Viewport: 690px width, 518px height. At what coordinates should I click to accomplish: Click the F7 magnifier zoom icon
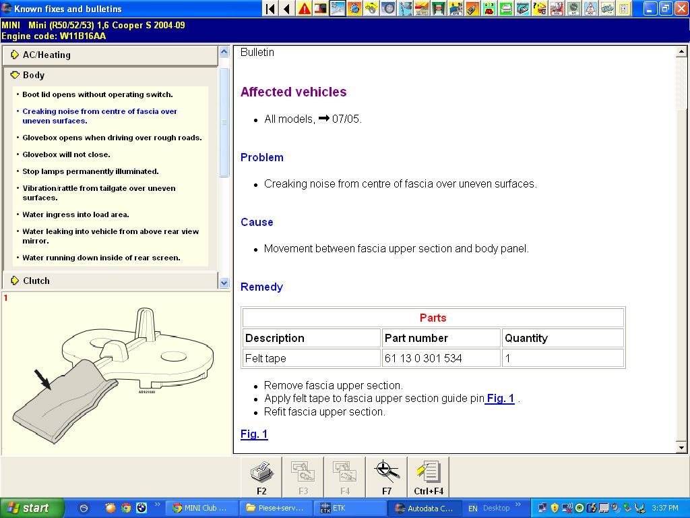point(386,472)
